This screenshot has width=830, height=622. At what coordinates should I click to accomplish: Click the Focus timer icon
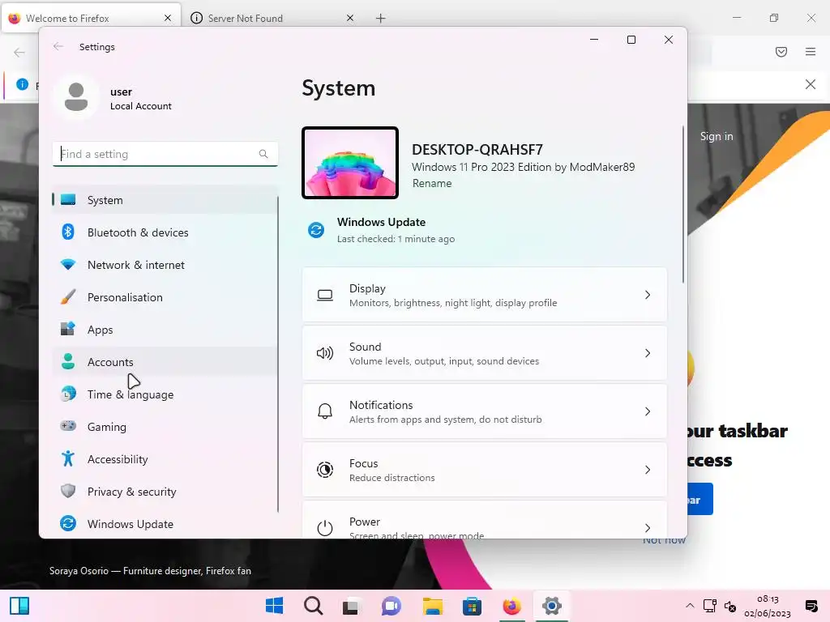[x=325, y=470]
